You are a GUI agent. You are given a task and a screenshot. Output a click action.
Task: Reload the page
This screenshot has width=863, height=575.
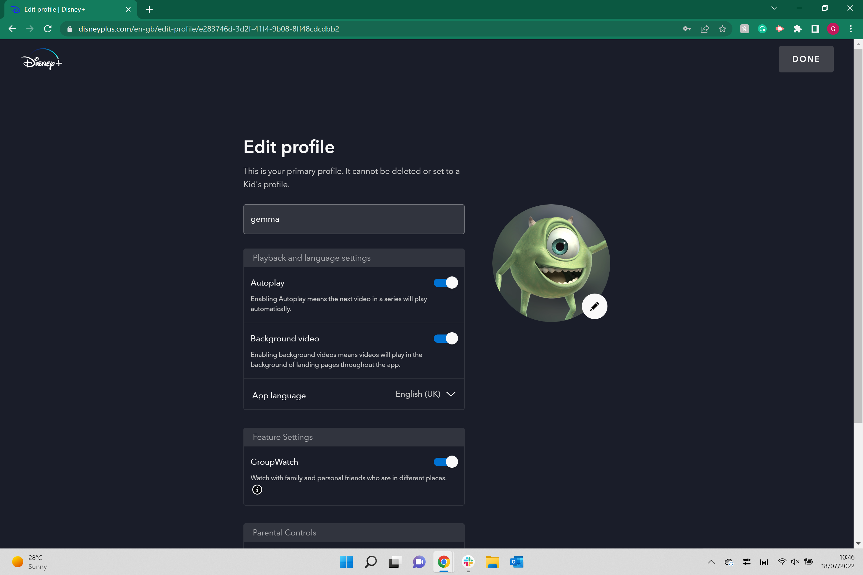point(48,28)
